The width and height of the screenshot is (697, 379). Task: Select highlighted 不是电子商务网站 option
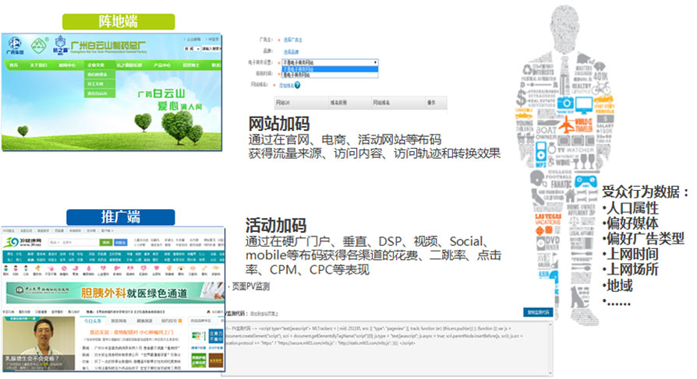330,69
